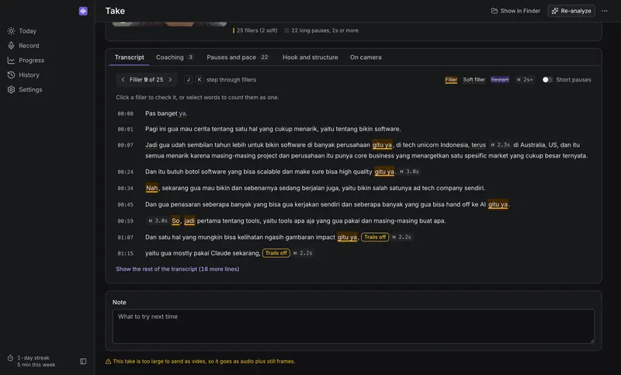Click 'gitu ya' filler after 'impact'
The width and height of the screenshot is (621, 375).
click(347, 238)
